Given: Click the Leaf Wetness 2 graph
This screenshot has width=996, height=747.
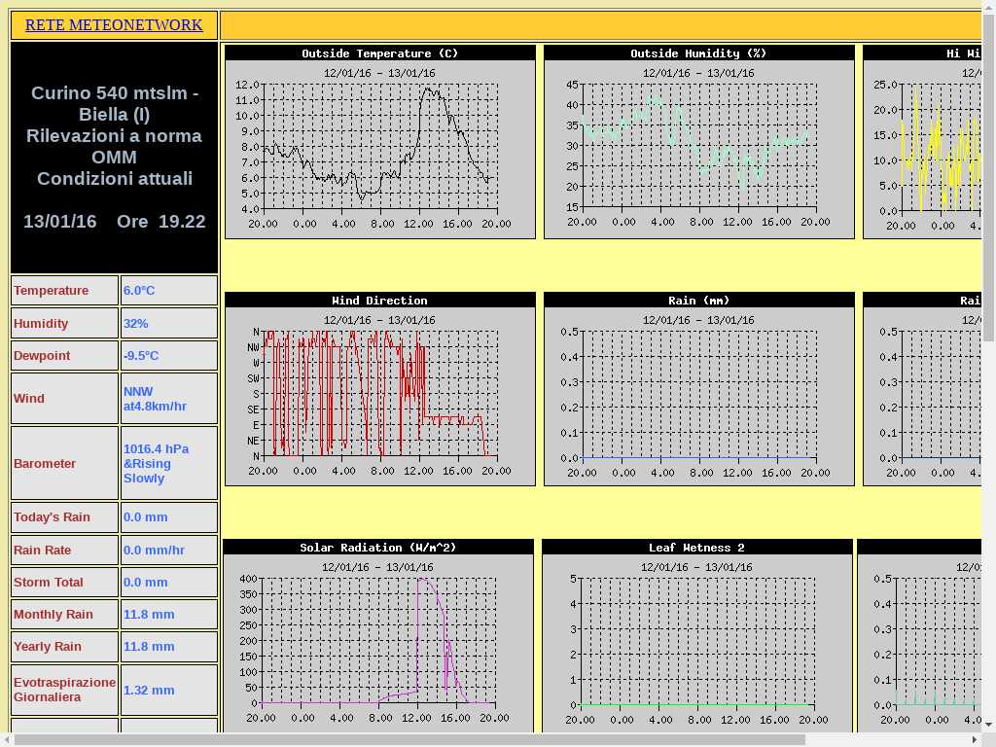Looking at the screenshot, I should [x=697, y=636].
